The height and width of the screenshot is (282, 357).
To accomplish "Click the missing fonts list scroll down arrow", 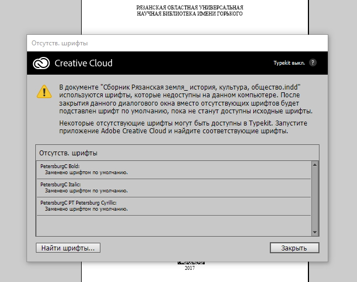I will 315,232.
